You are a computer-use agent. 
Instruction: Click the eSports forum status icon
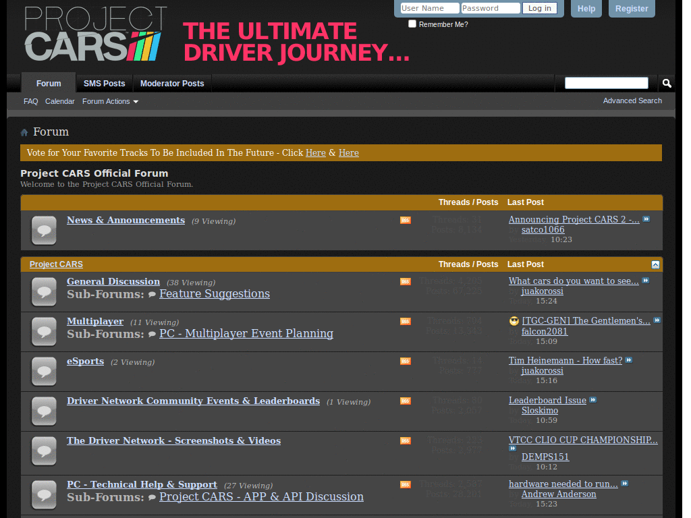44,372
